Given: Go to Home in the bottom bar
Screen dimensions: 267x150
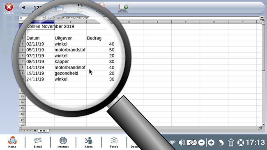Looking at the screenshot, I should [x=12, y=142].
